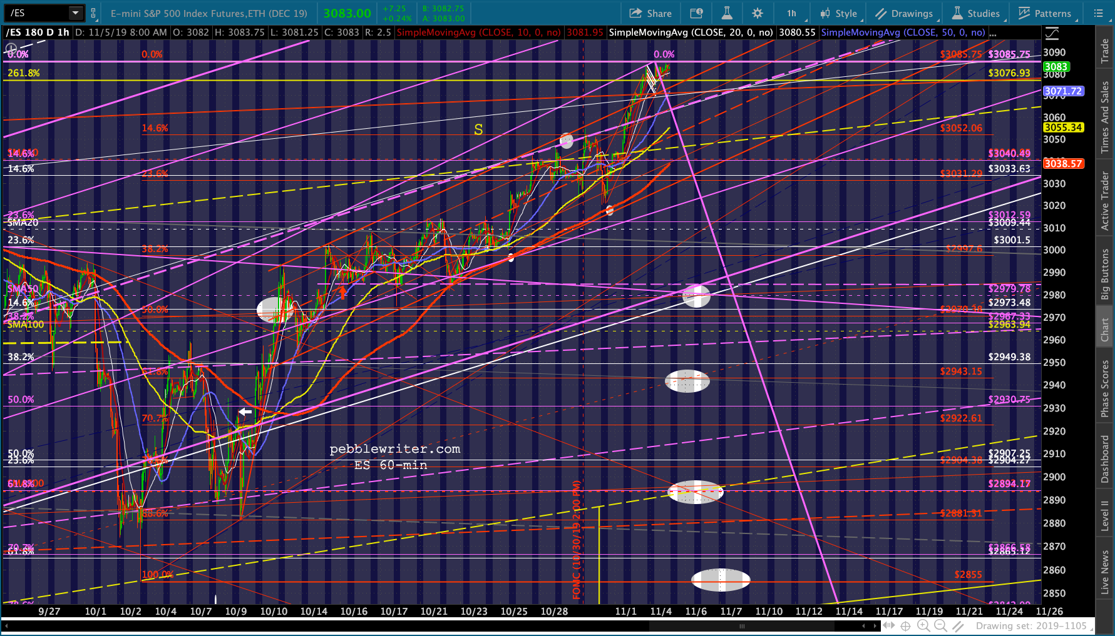Image resolution: width=1115 pixels, height=636 pixels.
Task: Click the FOMC vertical event marker label
Action: (577, 540)
